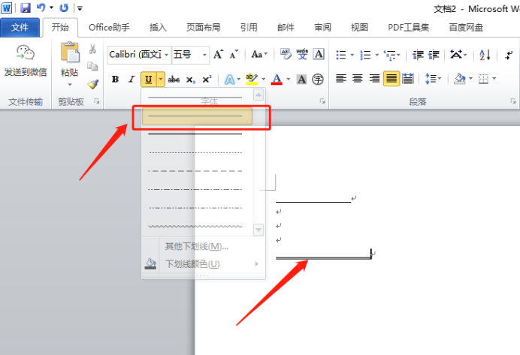Screen dimensions: 520x355
Task: Click the Grow Font icon
Action: coord(218,54)
